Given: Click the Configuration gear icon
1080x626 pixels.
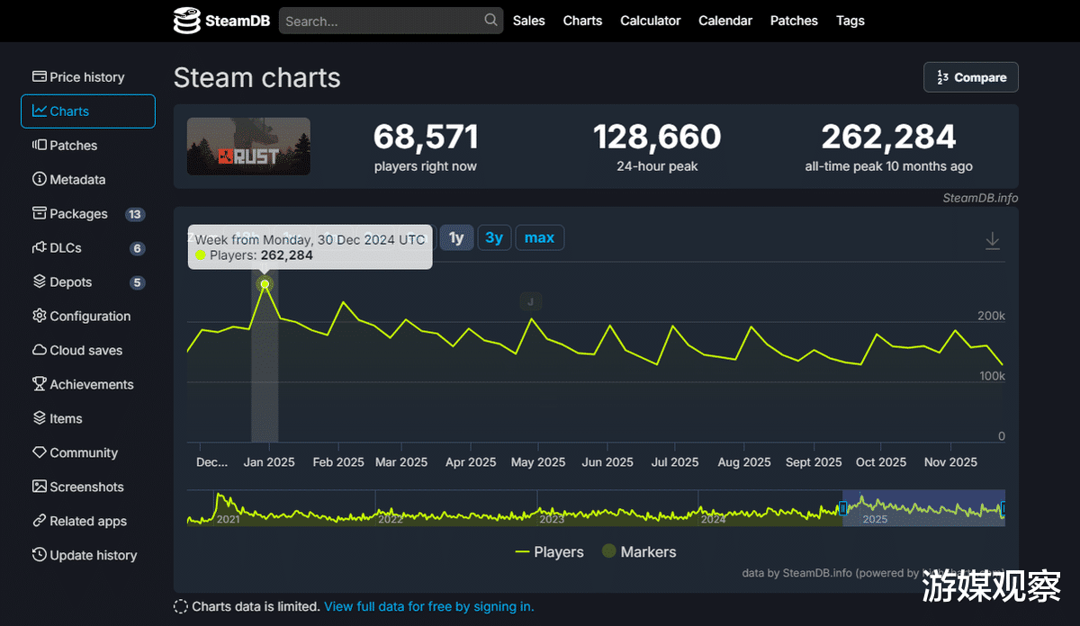Looking at the screenshot, I should [x=40, y=316].
